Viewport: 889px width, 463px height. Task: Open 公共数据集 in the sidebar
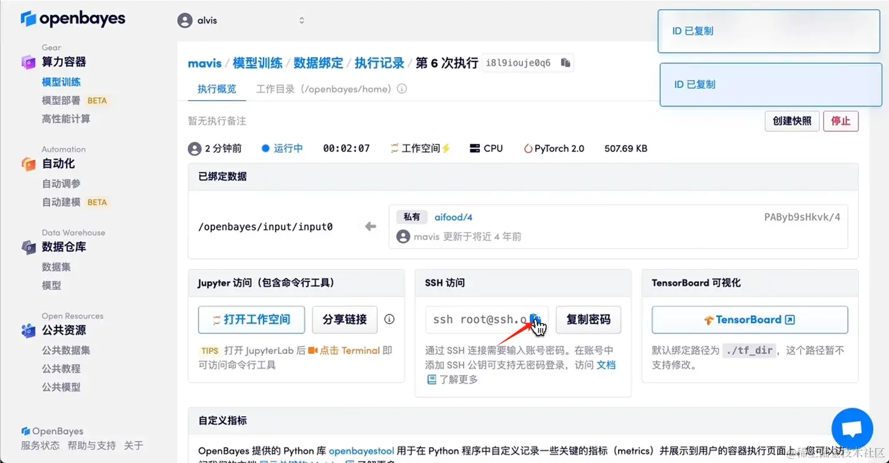(66, 350)
